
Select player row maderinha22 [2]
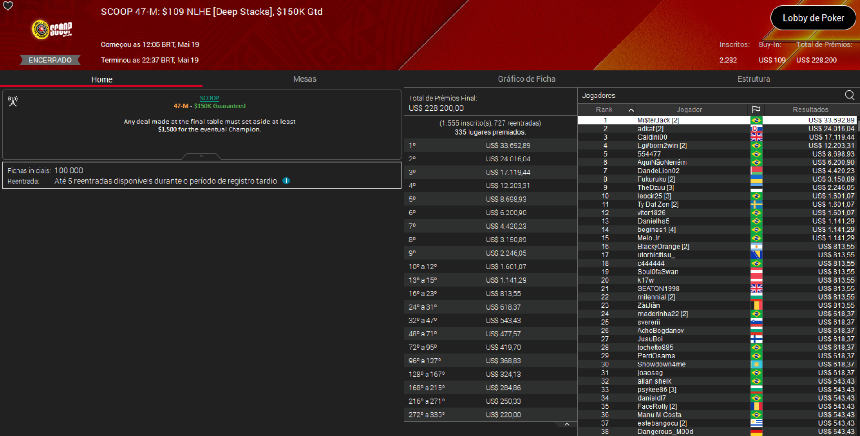pos(717,314)
